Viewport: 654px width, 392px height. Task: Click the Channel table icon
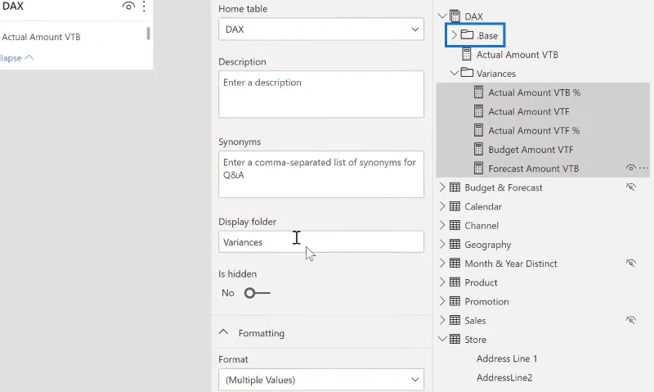coord(455,225)
